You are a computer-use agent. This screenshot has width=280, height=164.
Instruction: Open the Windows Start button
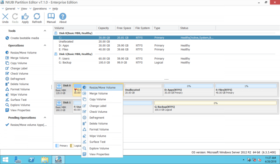pyautogui.click(x=5, y=159)
